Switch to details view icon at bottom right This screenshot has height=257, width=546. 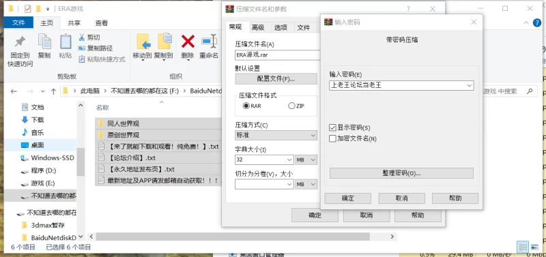[x=523, y=247]
